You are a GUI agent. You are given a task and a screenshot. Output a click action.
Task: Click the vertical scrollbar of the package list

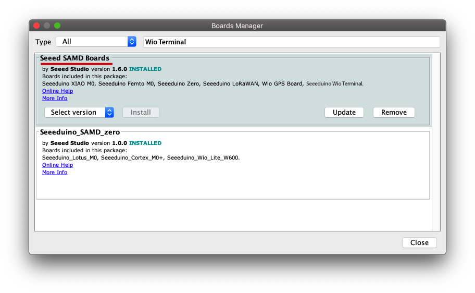click(x=436, y=141)
